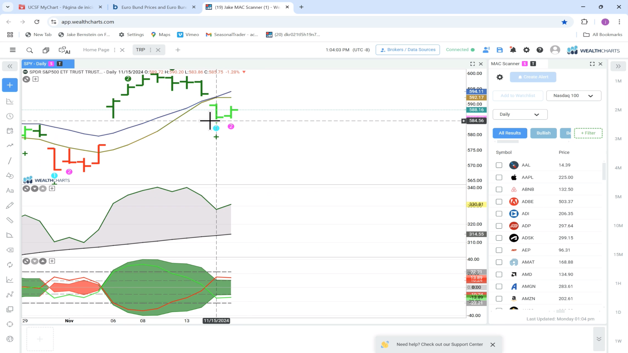This screenshot has width=628, height=353.
Task: Maximize the SPY chart panel
Action: click(472, 64)
